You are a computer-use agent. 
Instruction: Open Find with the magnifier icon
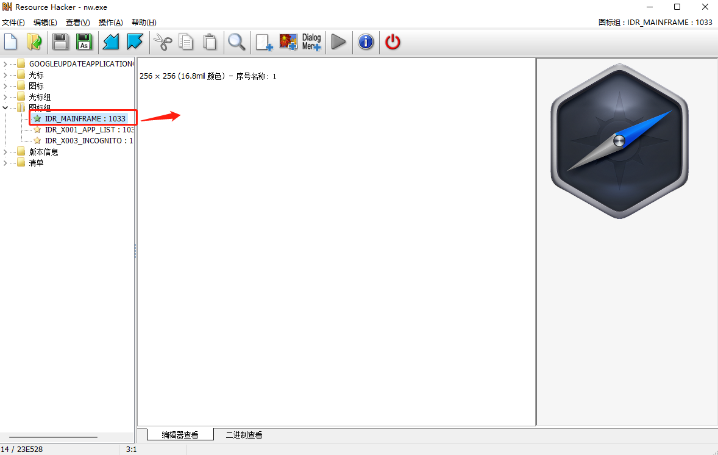pos(236,41)
